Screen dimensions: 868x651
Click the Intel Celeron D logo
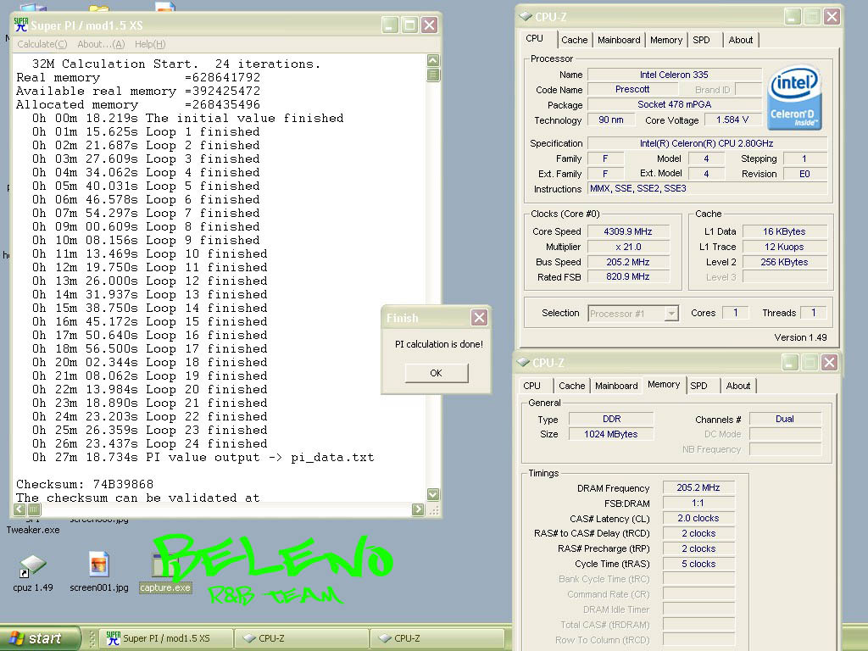(793, 97)
